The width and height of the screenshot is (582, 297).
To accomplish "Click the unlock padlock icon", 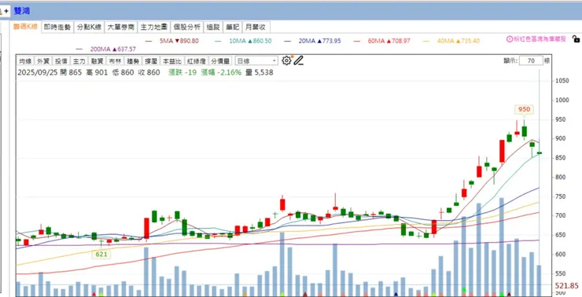I will pos(576,39).
